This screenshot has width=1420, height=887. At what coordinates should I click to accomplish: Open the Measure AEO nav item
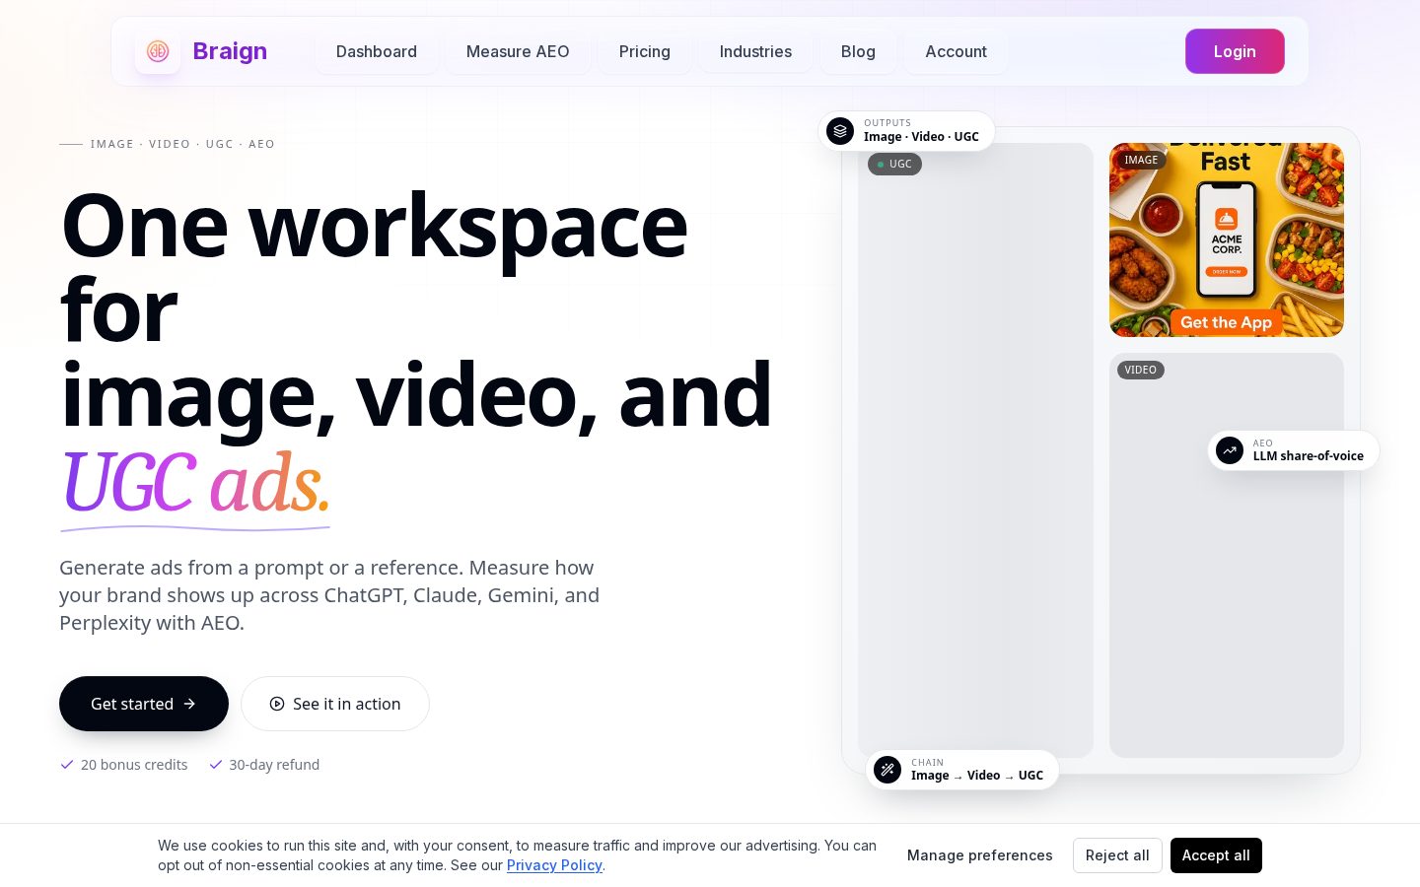518,51
